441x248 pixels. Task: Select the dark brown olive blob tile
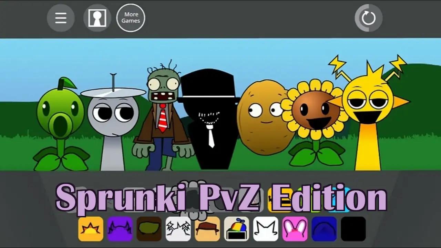click(149, 229)
